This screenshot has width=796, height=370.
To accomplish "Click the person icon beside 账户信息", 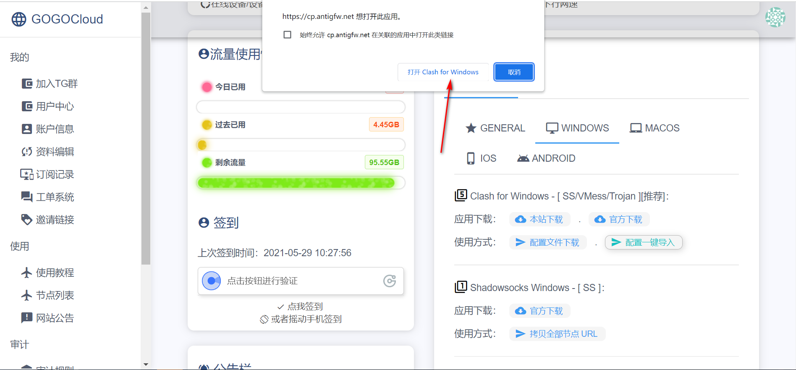I will coord(26,129).
